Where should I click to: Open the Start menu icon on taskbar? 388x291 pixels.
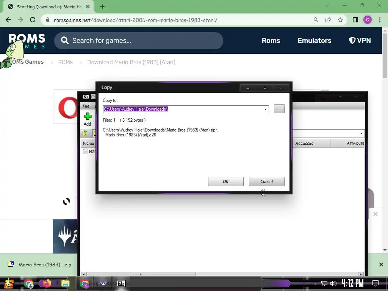[x=9, y=283]
